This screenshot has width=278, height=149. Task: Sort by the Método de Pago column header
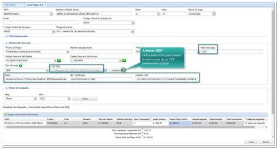124,119
